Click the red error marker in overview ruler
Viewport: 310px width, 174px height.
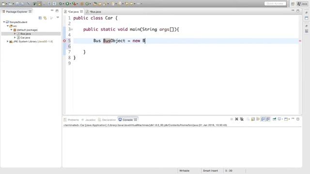click(x=300, y=41)
